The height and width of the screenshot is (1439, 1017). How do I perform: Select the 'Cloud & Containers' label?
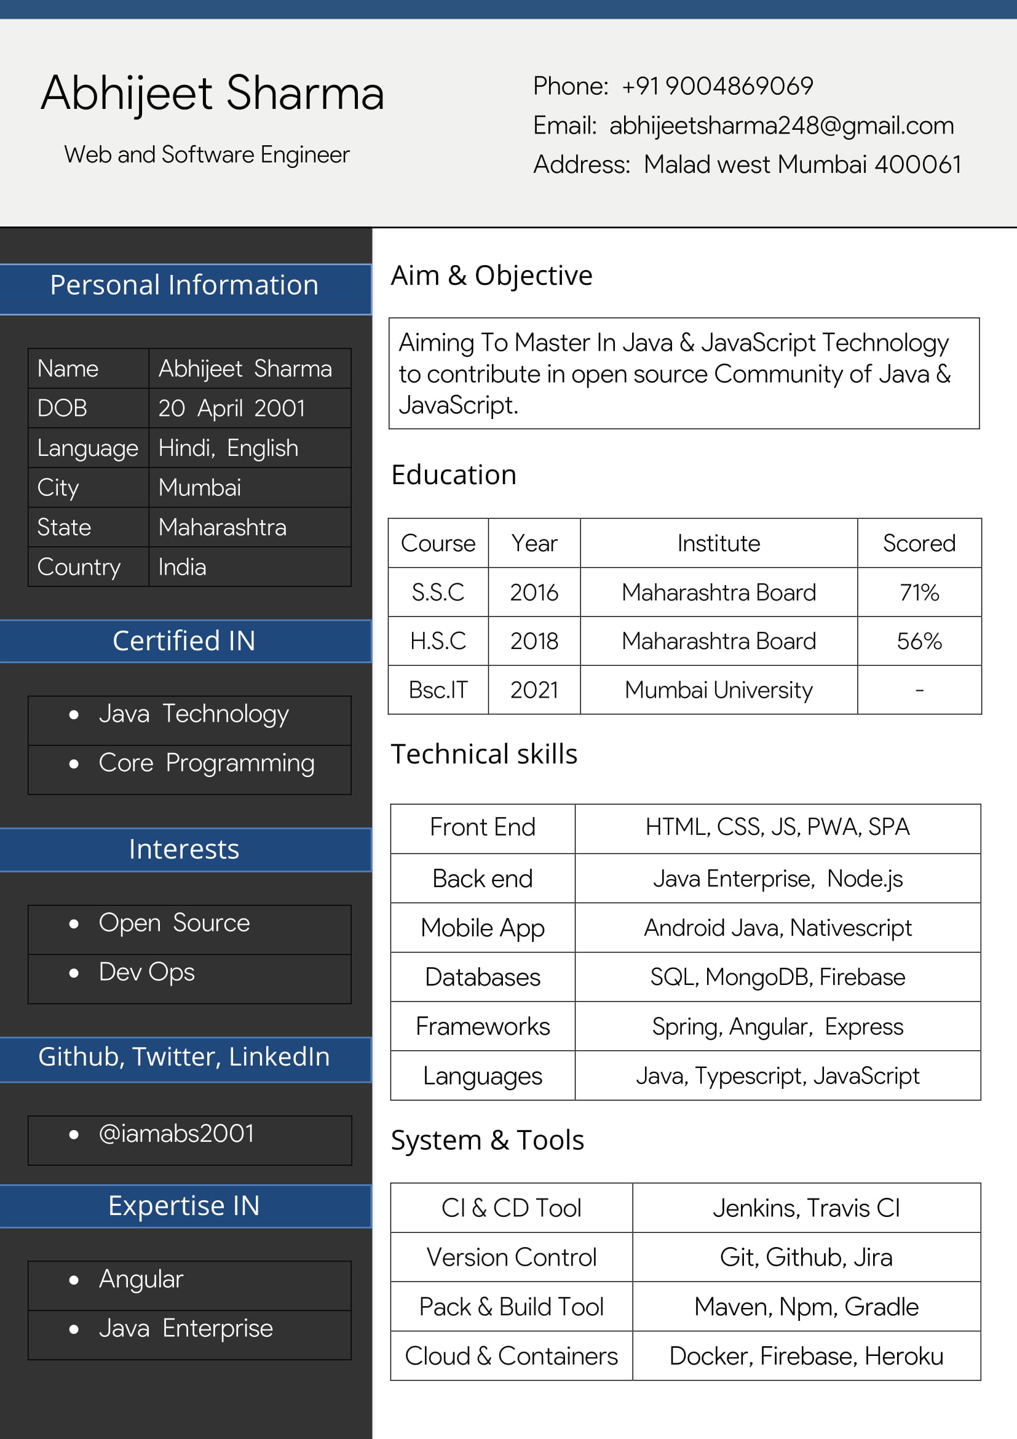(511, 1357)
